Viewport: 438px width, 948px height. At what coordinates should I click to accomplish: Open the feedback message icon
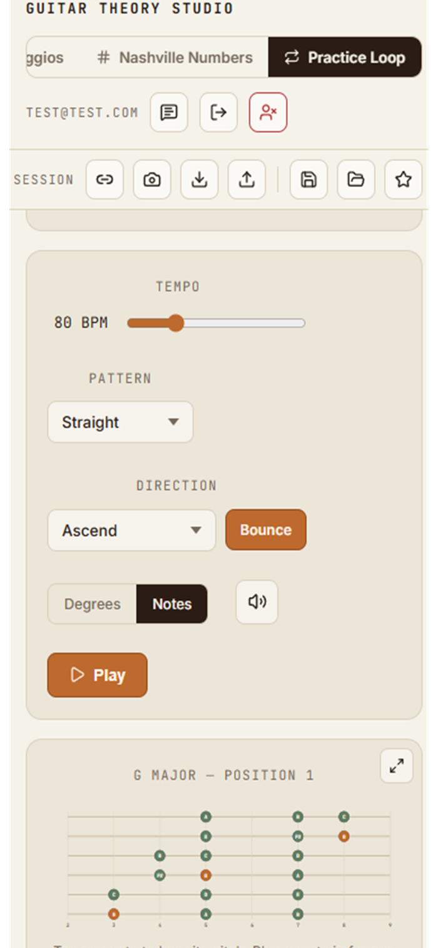(x=169, y=113)
